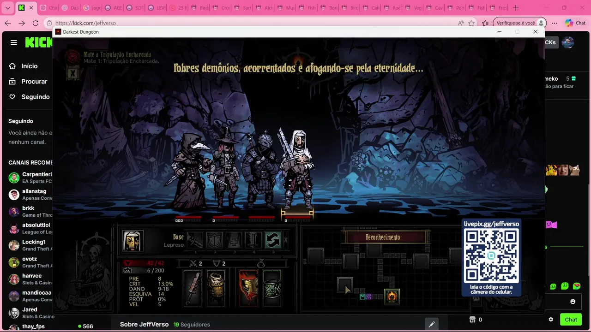Click the 19 Seguidores followers text
This screenshot has height=332, width=591.
(x=192, y=325)
